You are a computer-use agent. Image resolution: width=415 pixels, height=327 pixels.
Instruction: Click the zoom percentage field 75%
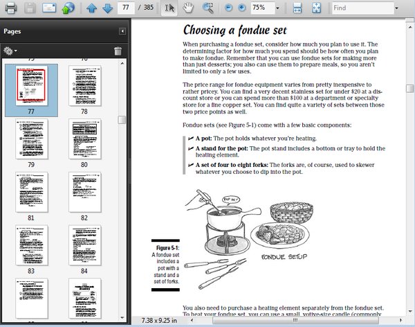[263, 8]
